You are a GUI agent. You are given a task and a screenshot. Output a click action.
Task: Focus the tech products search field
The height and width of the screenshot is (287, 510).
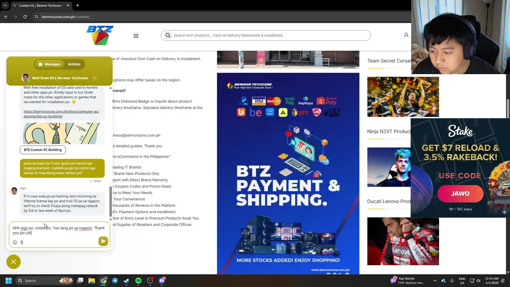[x=266, y=35]
